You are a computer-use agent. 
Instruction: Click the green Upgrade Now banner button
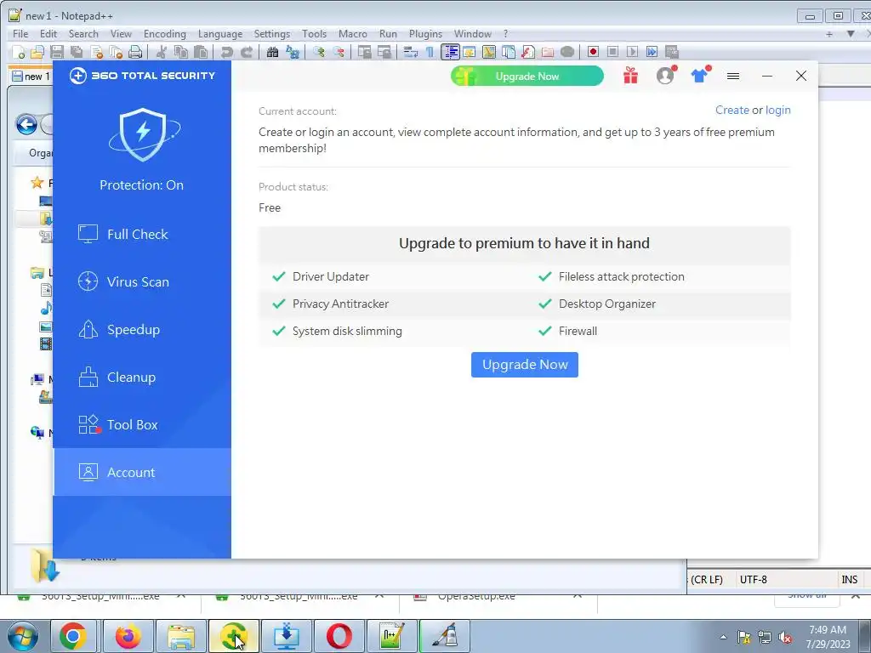pos(527,76)
